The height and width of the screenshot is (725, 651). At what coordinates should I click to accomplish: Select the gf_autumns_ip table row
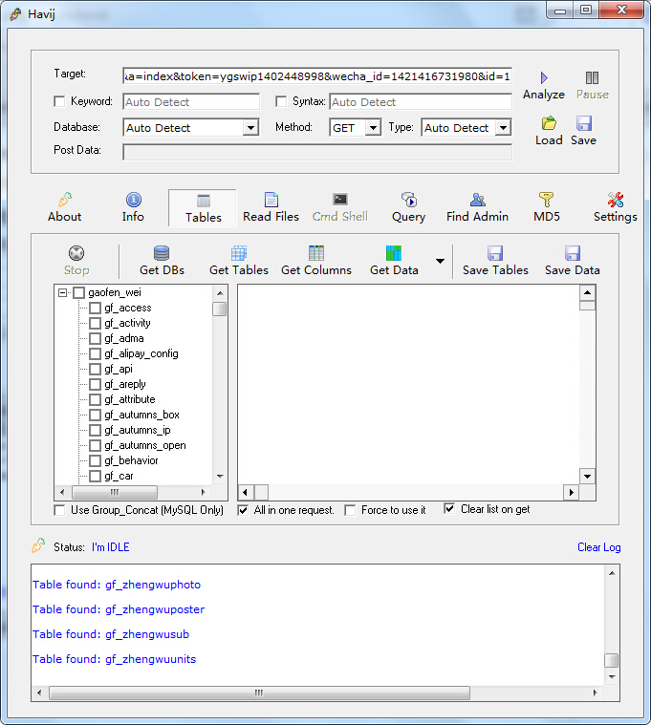pos(138,430)
